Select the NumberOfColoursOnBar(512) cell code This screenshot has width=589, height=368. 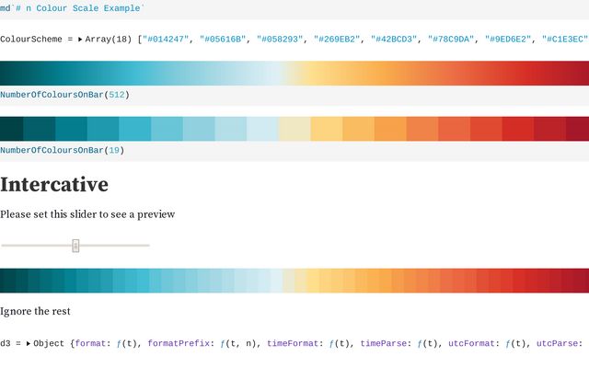tap(64, 95)
